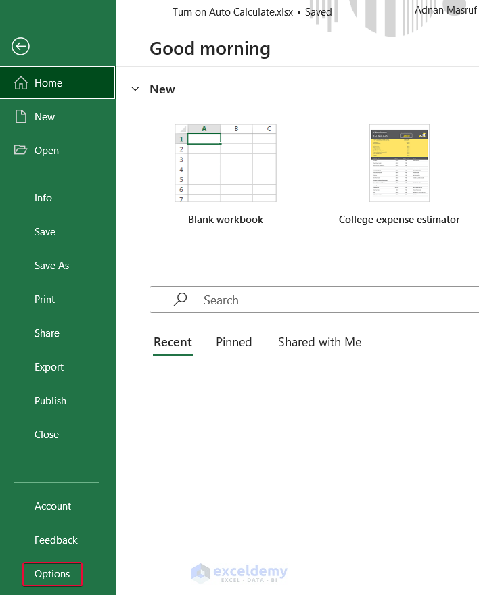Open the Info page
This screenshot has height=595, width=479.
pos(43,198)
